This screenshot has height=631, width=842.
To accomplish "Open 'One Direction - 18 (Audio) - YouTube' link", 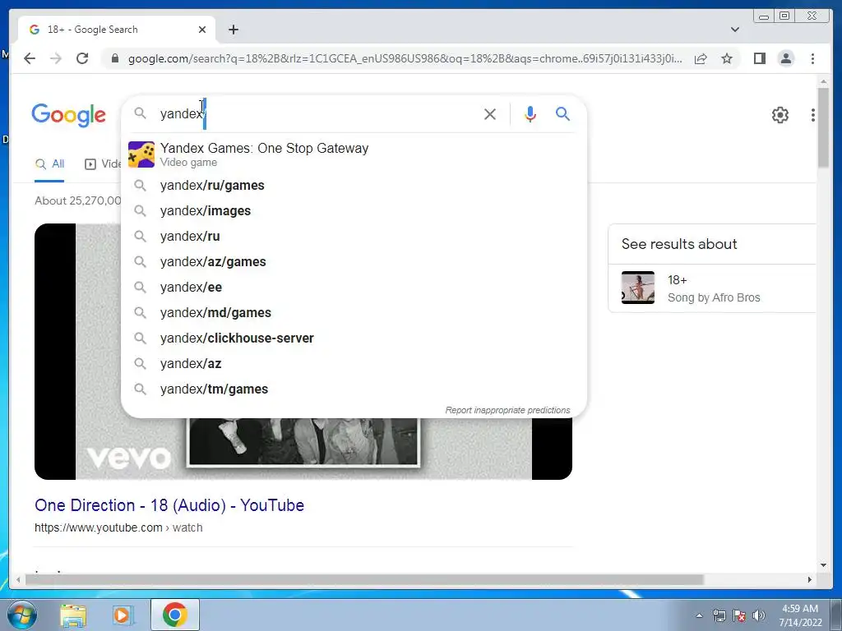I will (x=169, y=505).
